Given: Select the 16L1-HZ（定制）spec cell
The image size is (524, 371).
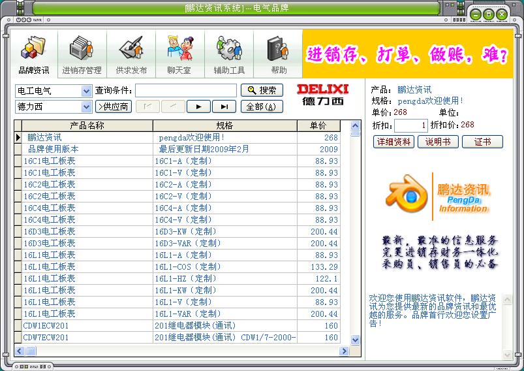Looking at the screenshot, I should (x=225, y=278).
